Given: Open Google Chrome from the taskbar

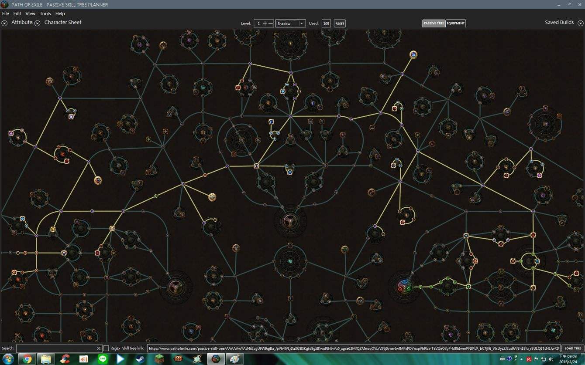Looking at the screenshot, I should (x=27, y=359).
